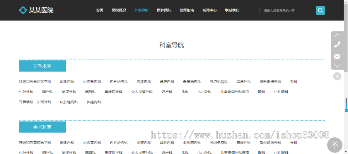This screenshot has height=154, width=348.
Task: Open 妇产科 under 非手术室
Action: 167,92
